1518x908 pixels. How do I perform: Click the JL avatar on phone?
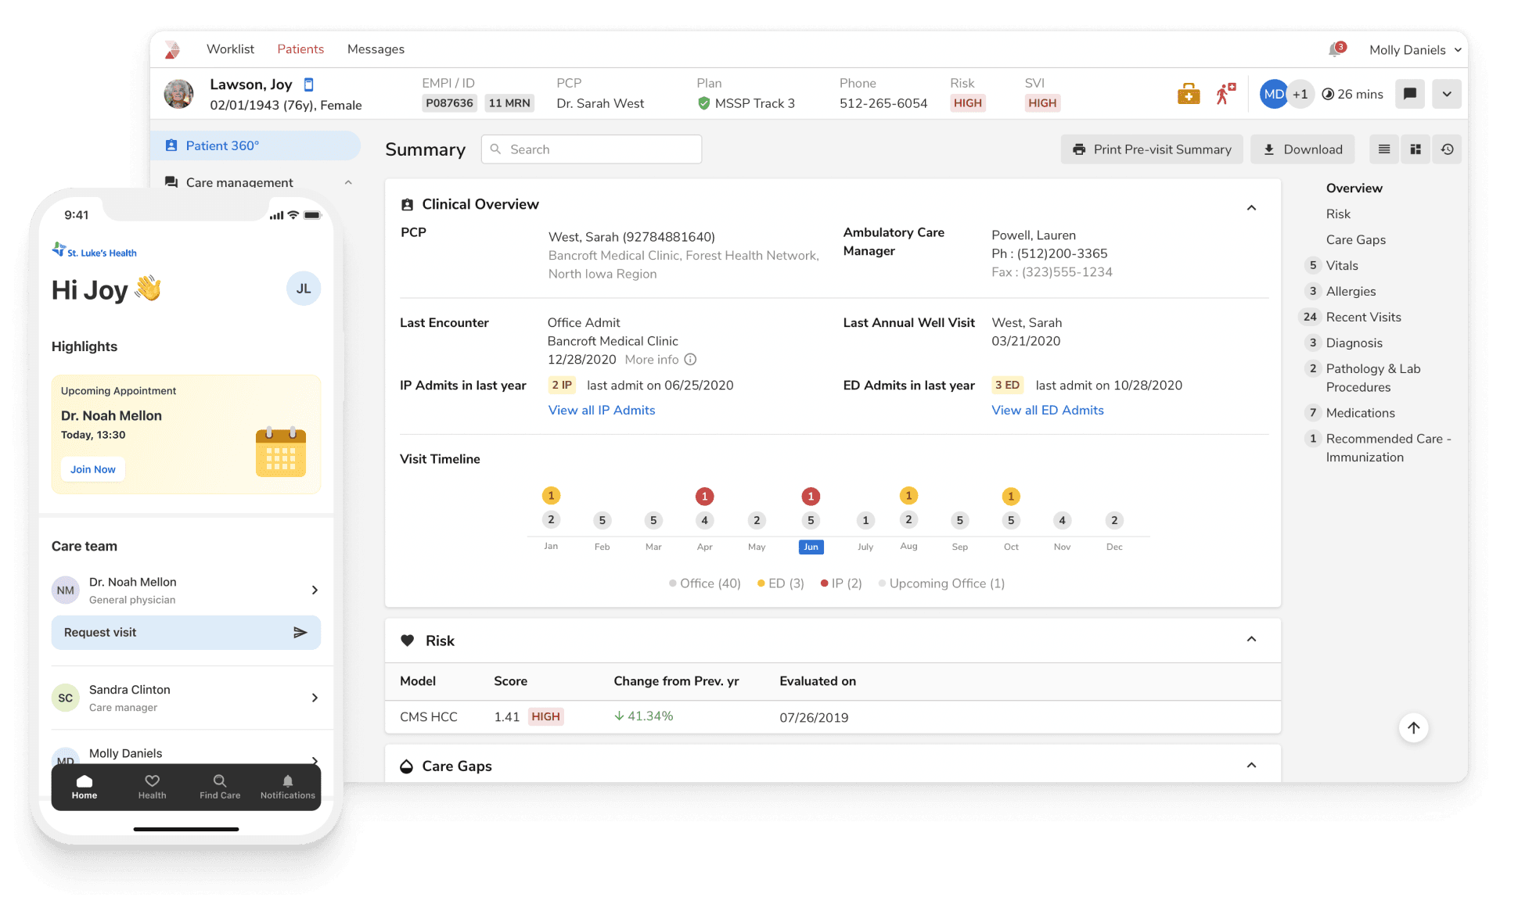click(x=304, y=289)
